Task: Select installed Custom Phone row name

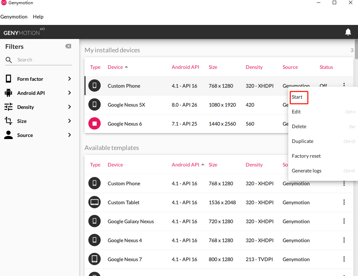Action: pyautogui.click(x=124, y=86)
